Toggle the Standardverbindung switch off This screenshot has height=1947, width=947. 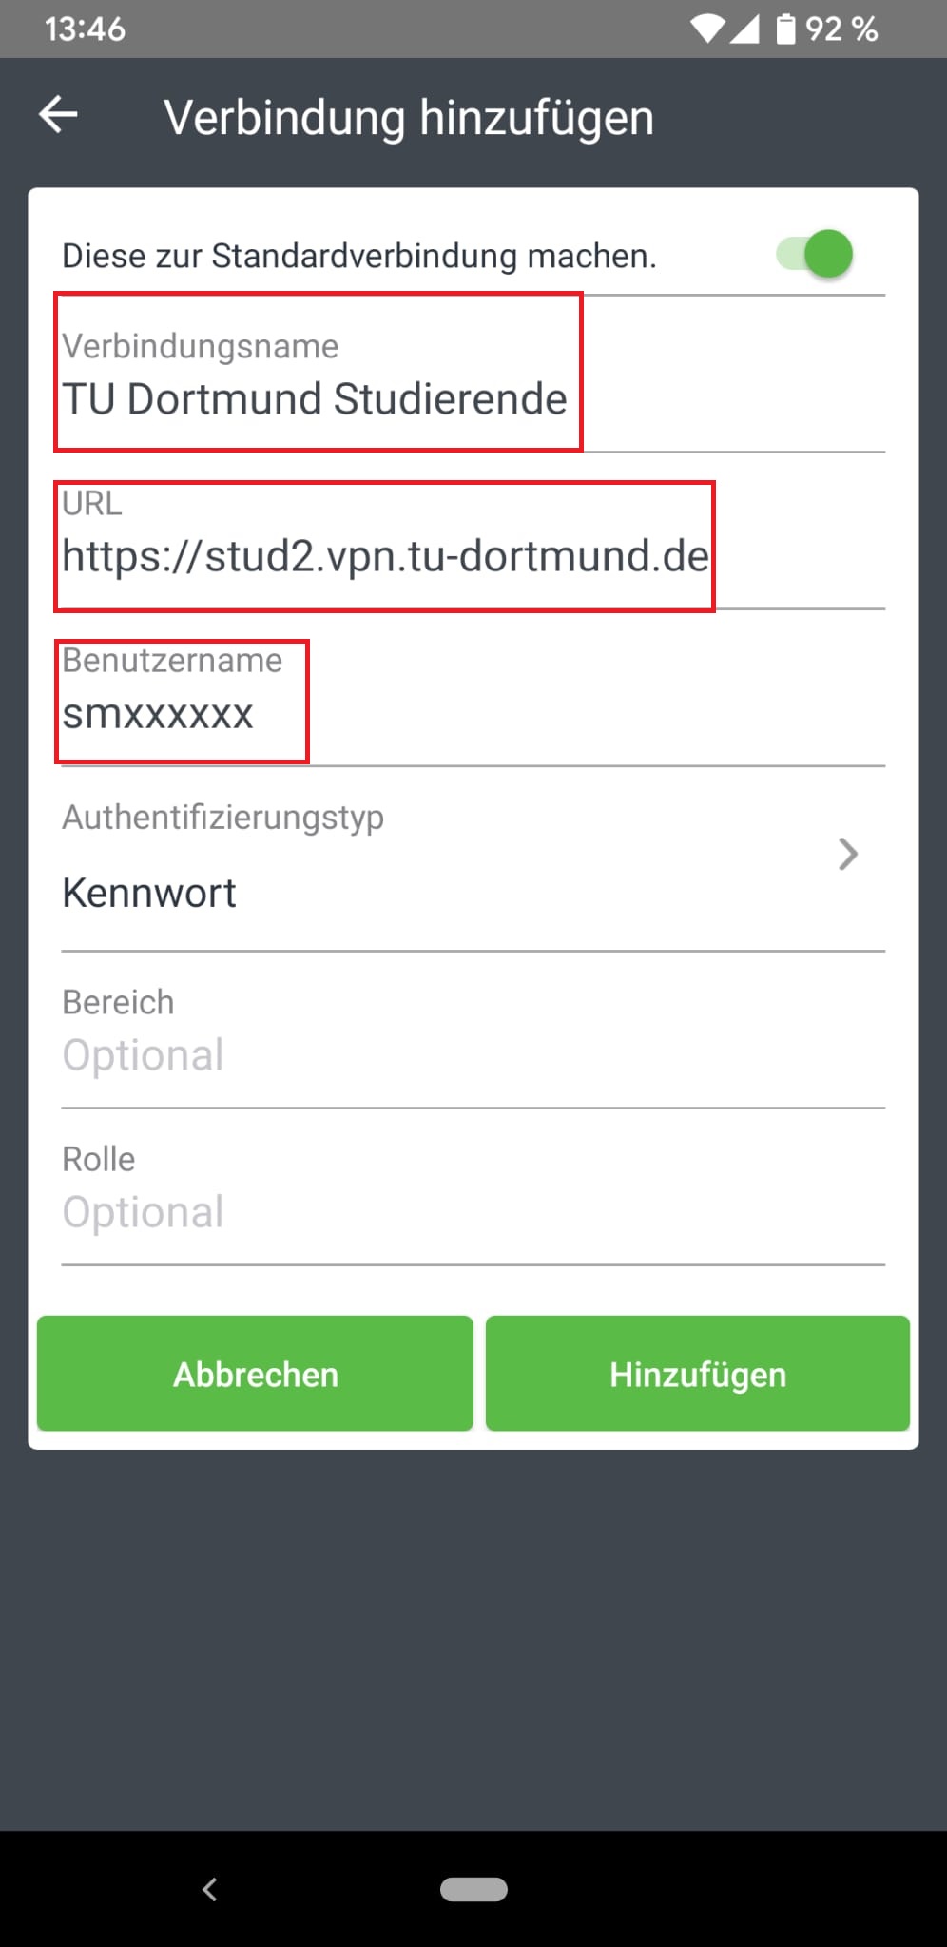coord(815,255)
